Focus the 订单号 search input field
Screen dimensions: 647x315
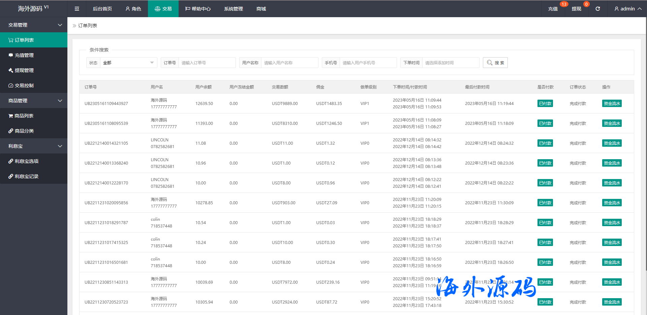tap(207, 63)
